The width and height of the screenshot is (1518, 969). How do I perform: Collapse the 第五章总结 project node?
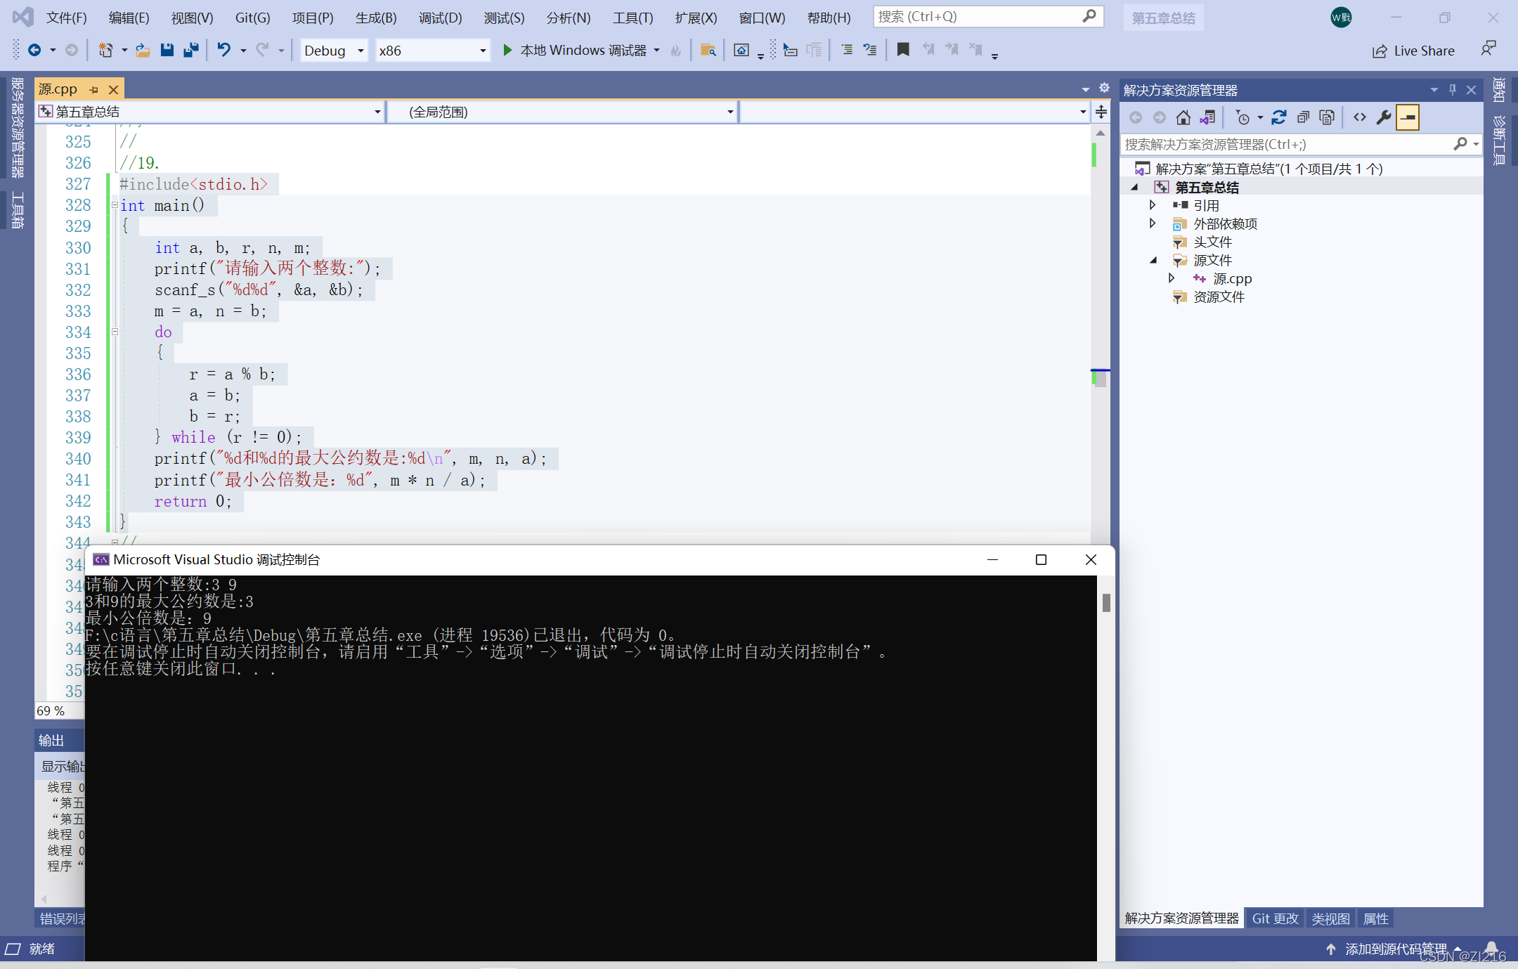pyautogui.click(x=1134, y=187)
